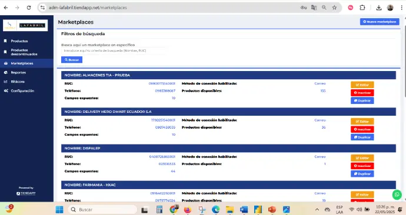Open Task View in the taskbar
The height and width of the screenshot is (215, 406).
tap(145, 210)
